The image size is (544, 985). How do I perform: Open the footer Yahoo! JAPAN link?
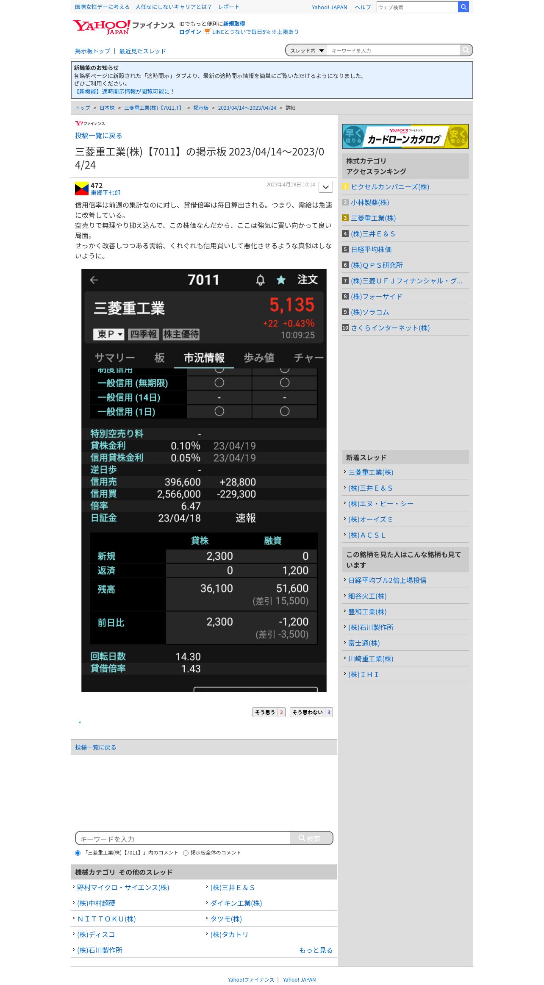(300, 979)
